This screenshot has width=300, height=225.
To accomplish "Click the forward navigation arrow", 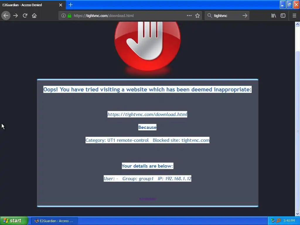I will pyautogui.click(x=16, y=16).
